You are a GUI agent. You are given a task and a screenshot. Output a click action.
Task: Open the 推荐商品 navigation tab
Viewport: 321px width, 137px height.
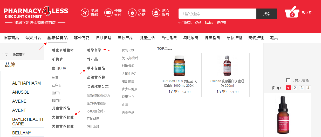pos(11,38)
